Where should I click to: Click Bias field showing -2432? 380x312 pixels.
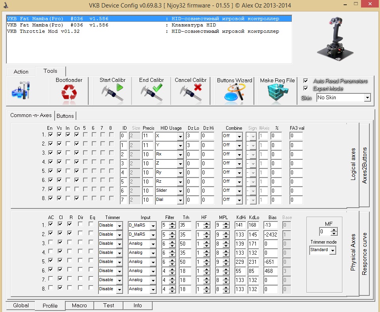point(270,234)
